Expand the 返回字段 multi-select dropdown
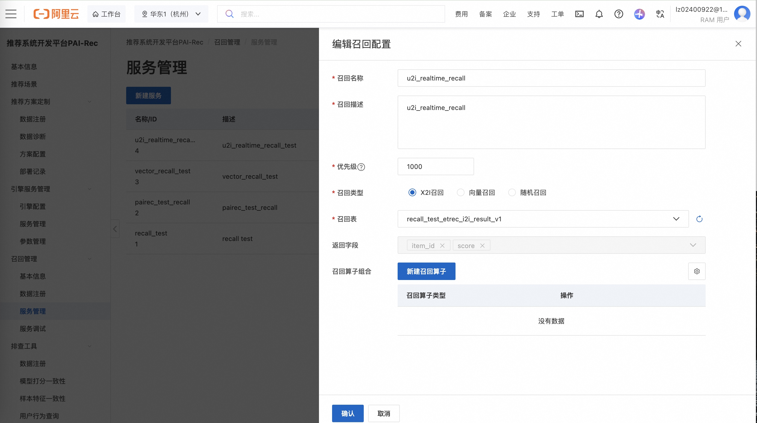Screen dimensions: 757x423 click(693, 245)
